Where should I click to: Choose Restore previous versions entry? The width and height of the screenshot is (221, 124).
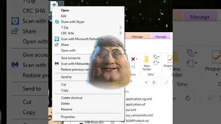click(x=75, y=70)
